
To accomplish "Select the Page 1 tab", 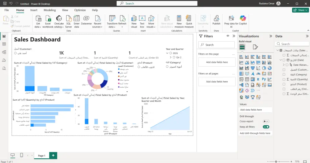I will pyautogui.click(x=42, y=156).
